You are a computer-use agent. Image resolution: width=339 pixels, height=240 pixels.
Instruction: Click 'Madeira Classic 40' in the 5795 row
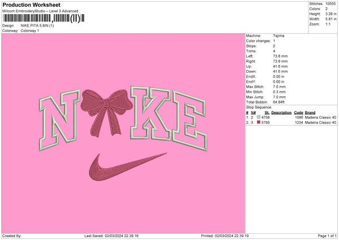[320, 123]
